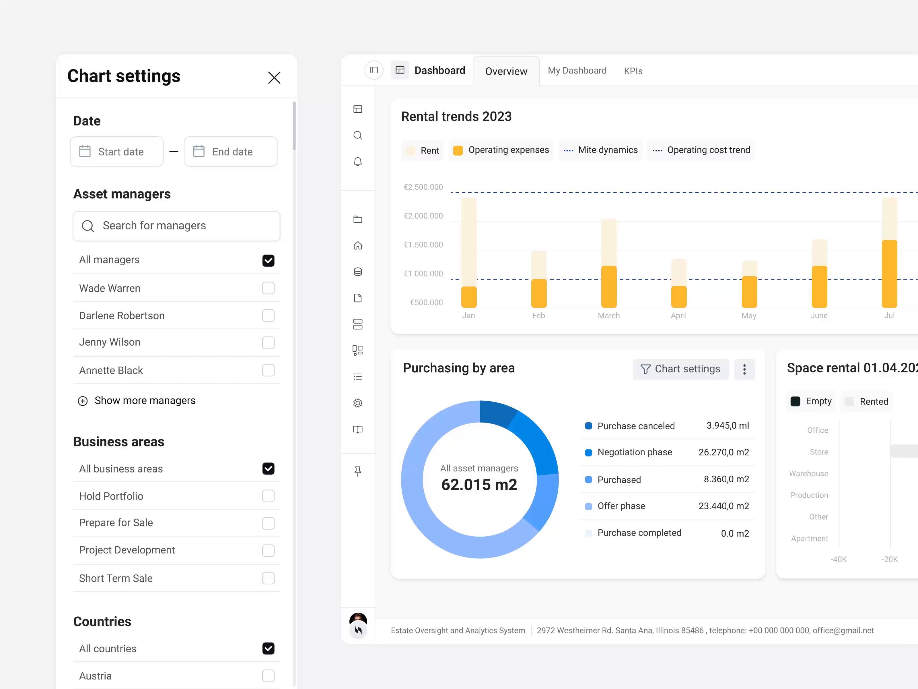Image resolution: width=918 pixels, height=689 pixels.
Task: Select the search icon in the sidebar
Action: (358, 136)
